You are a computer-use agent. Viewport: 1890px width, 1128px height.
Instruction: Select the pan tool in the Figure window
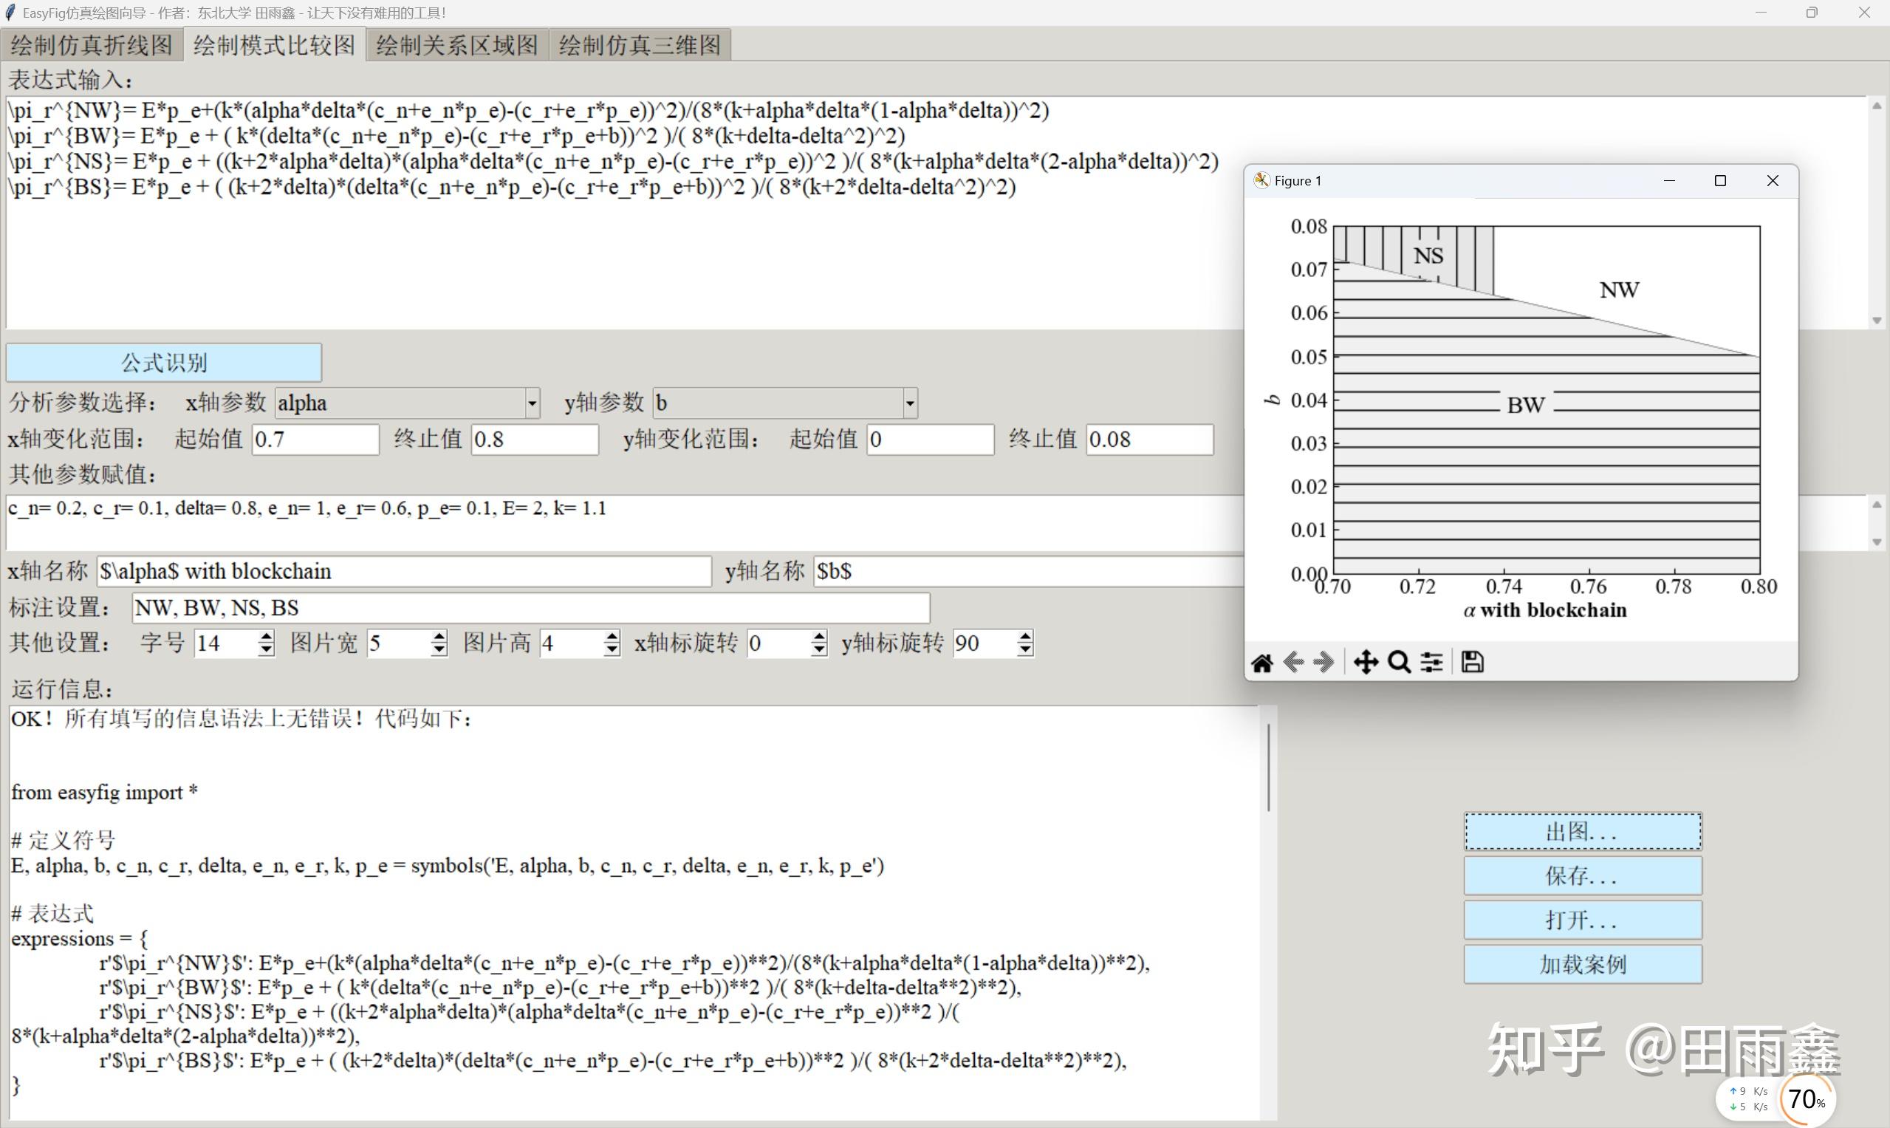(x=1366, y=662)
